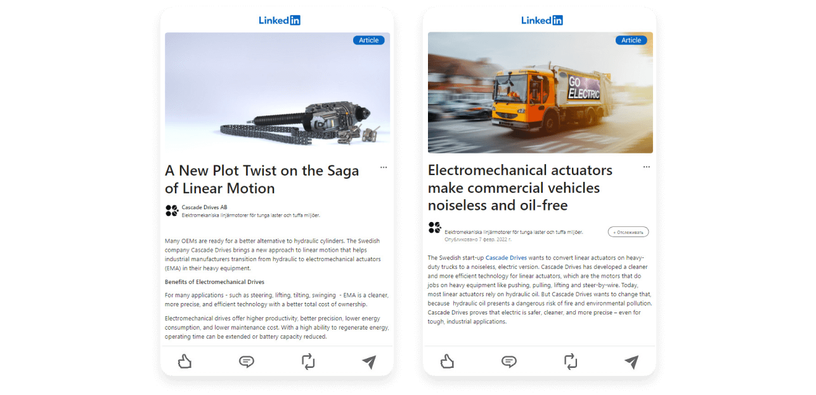The width and height of the screenshot is (816, 395).
Task: Send the Electromechanical actuators article via paper-plane
Action: coord(631,361)
